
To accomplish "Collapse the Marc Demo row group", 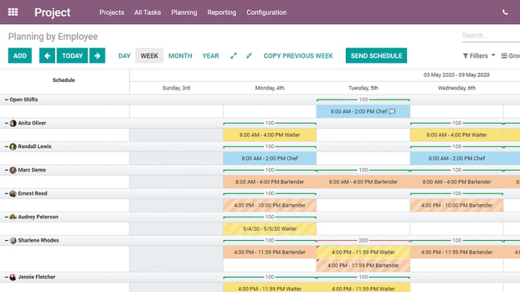I will 6,170.
